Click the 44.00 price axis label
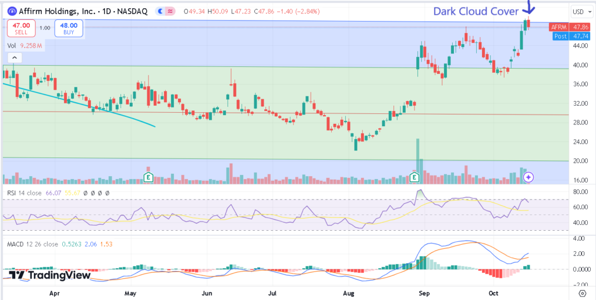 pos(580,45)
